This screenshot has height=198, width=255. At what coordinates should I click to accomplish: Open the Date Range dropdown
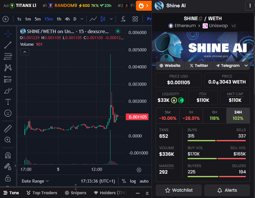(x=35, y=181)
